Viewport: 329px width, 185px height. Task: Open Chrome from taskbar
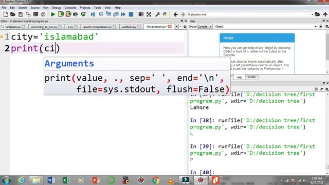click(x=156, y=180)
